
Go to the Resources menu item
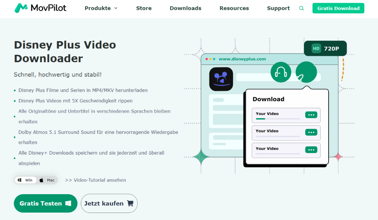tap(234, 8)
